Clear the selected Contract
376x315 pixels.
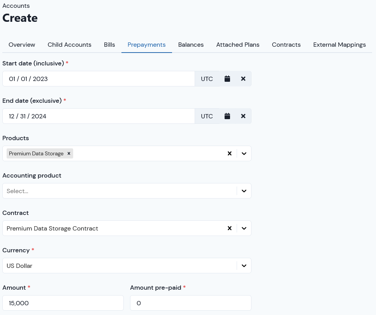tap(230, 229)
